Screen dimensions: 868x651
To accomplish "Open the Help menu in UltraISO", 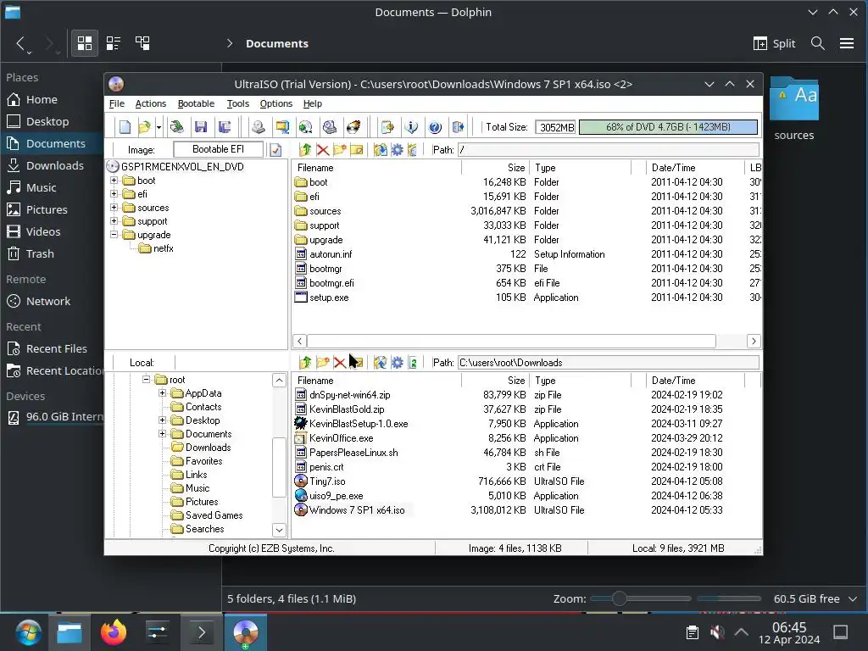I will point(313,103).
